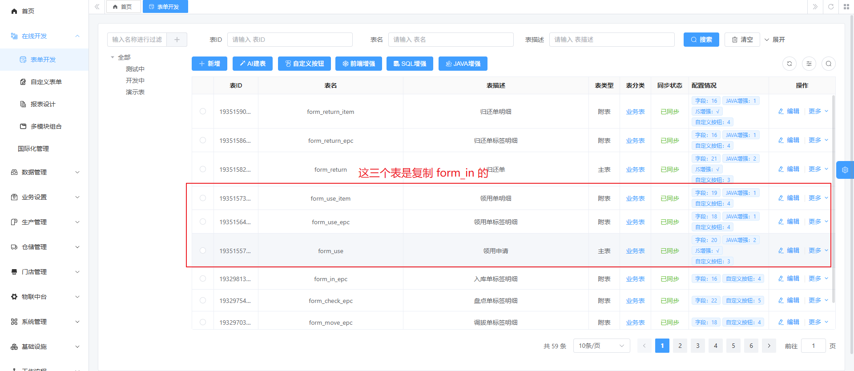Expand the search filters with 展开
The height and width of the screenshot is (371, 854).
[x=775, y=40]
